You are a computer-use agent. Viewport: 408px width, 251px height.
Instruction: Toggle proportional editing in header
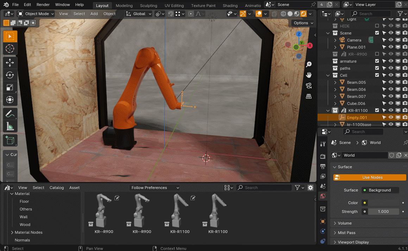pyautogui.click(x=191, y=14)
